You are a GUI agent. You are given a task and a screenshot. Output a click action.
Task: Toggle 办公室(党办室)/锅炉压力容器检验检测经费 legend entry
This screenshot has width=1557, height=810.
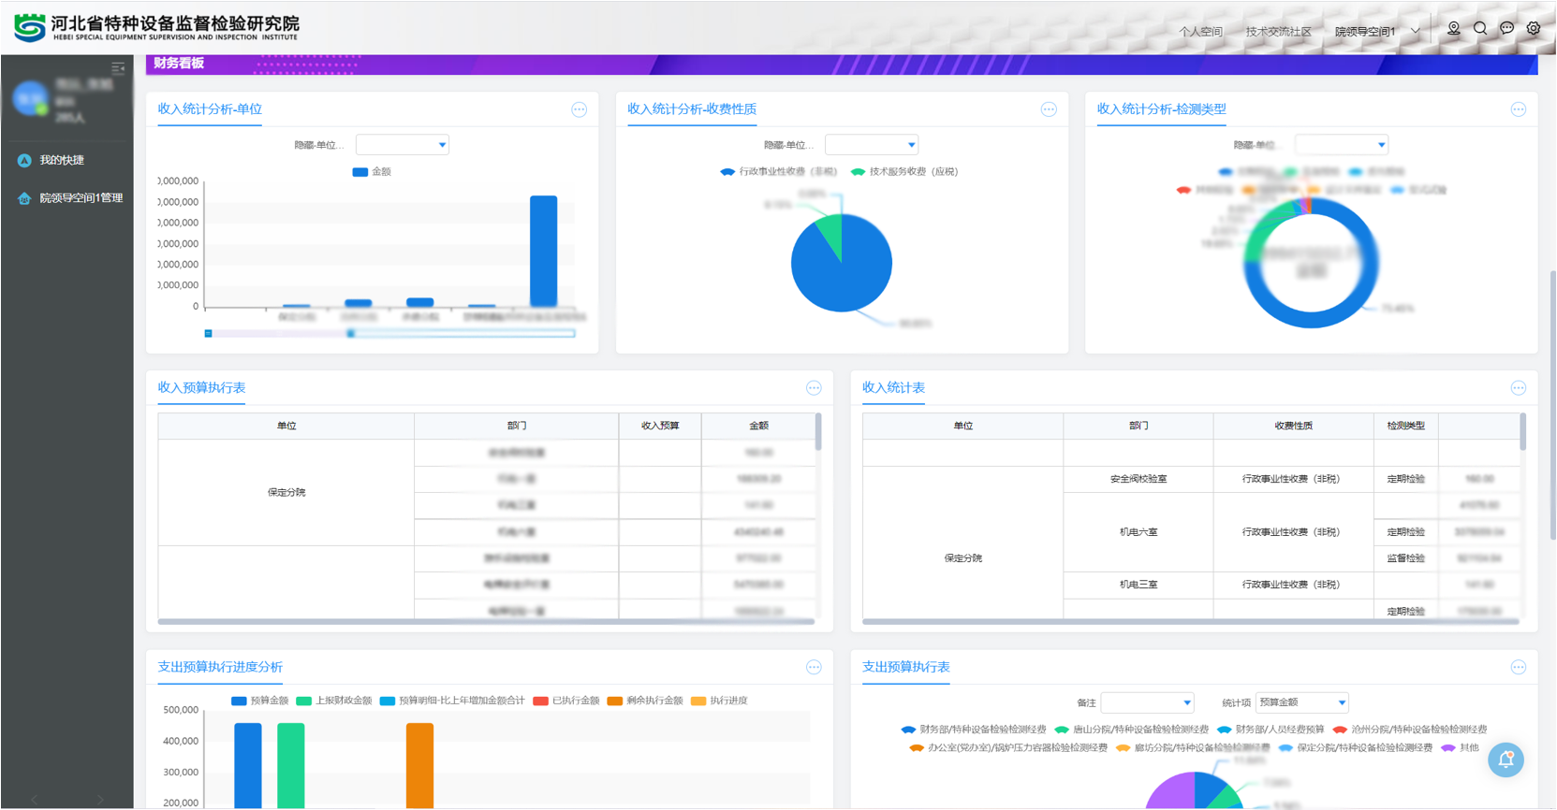[1008, 748]
